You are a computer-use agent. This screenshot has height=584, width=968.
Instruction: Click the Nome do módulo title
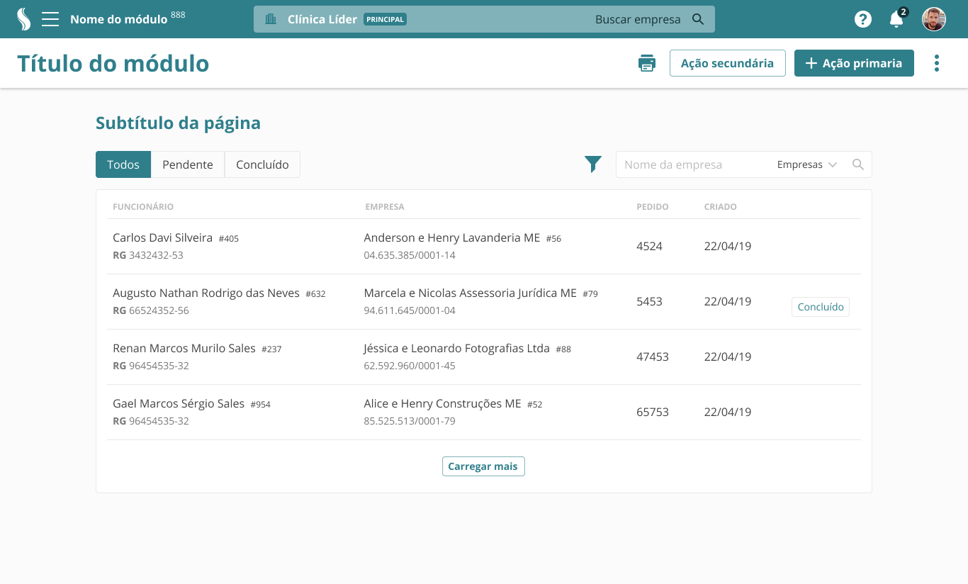[119, 19]
